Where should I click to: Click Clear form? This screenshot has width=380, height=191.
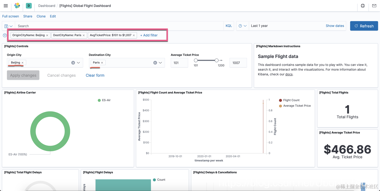[x=95, y=75]
